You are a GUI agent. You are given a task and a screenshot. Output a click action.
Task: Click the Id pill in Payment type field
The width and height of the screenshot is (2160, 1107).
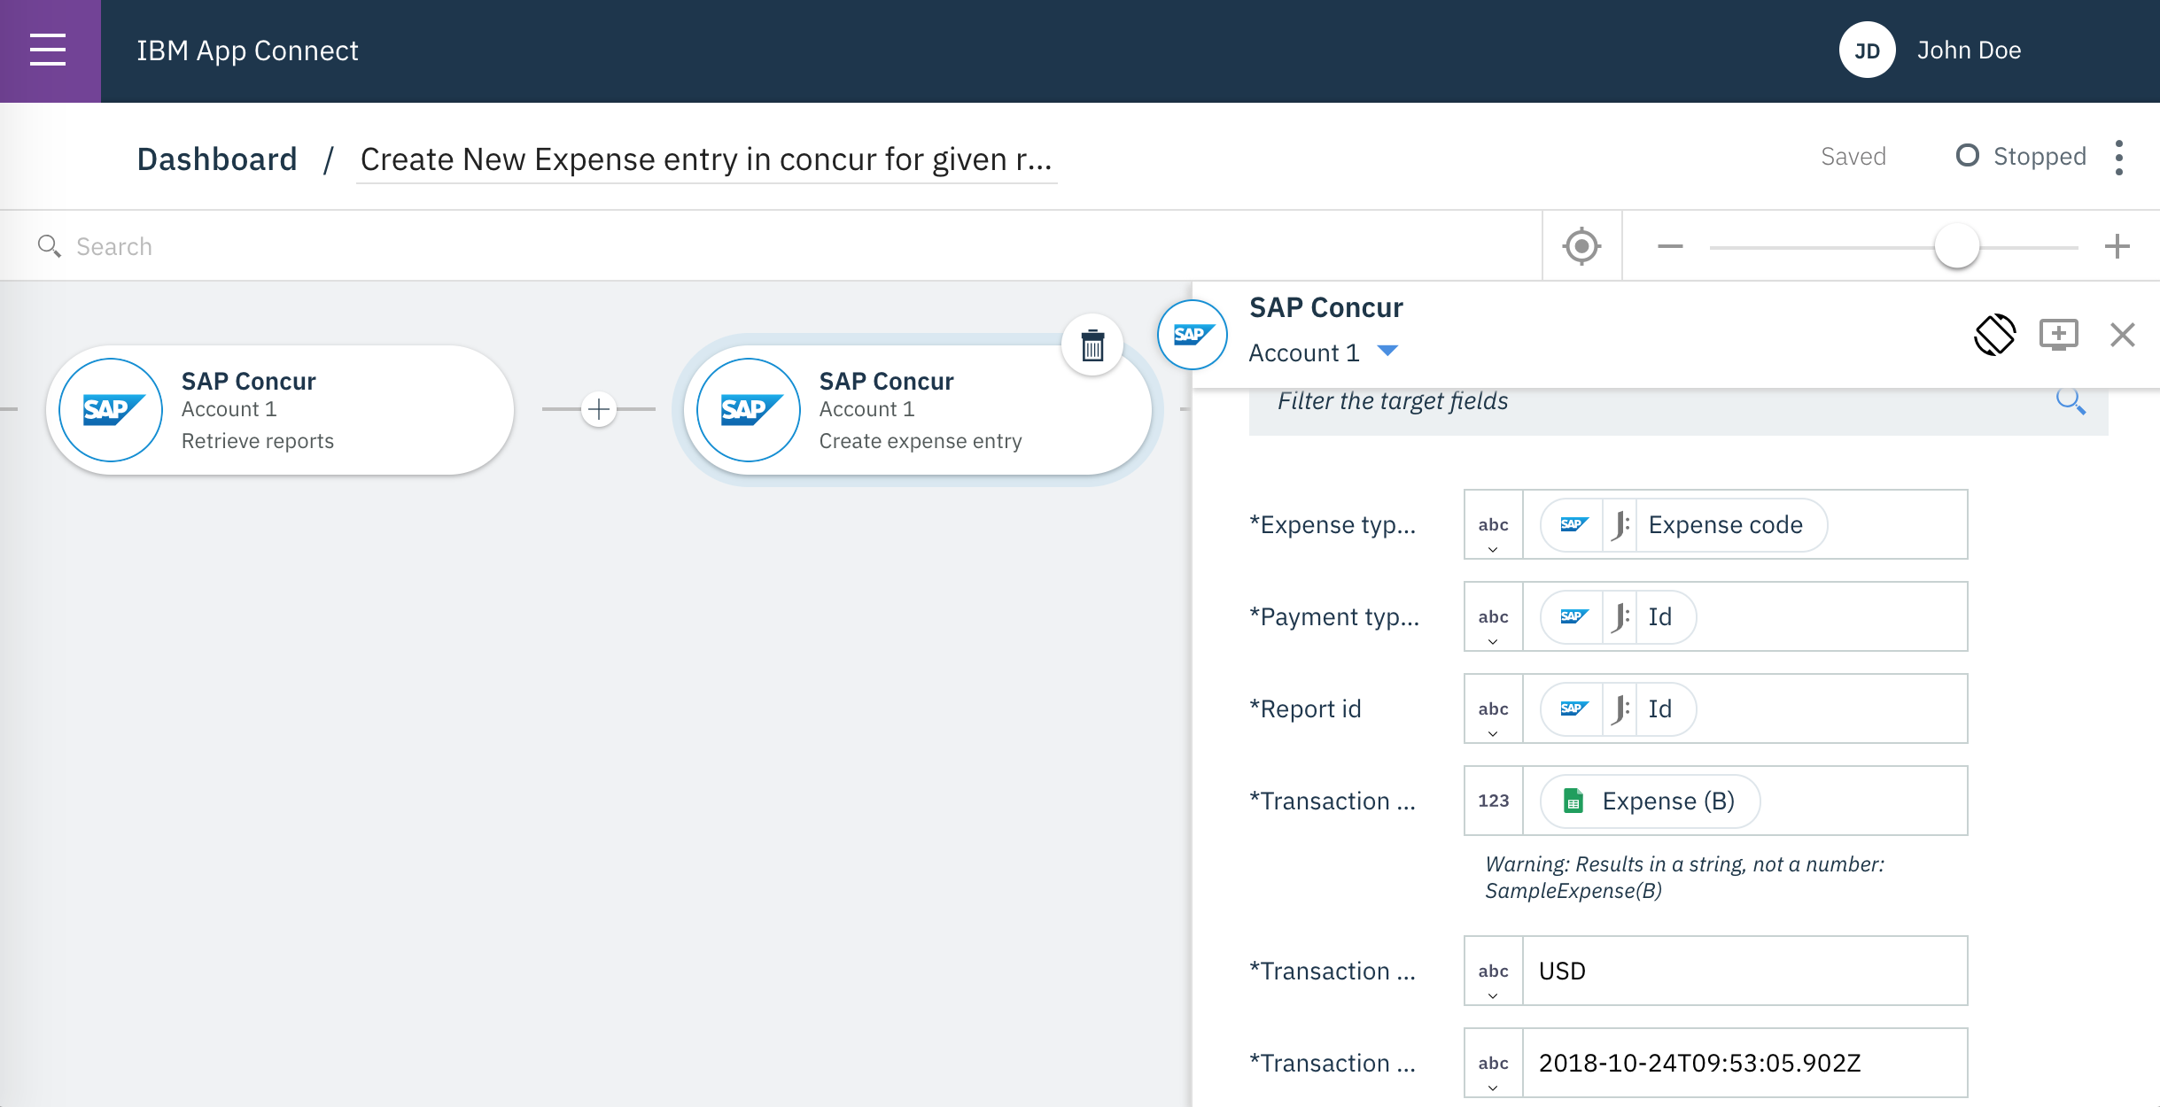tap(1618, 616)
